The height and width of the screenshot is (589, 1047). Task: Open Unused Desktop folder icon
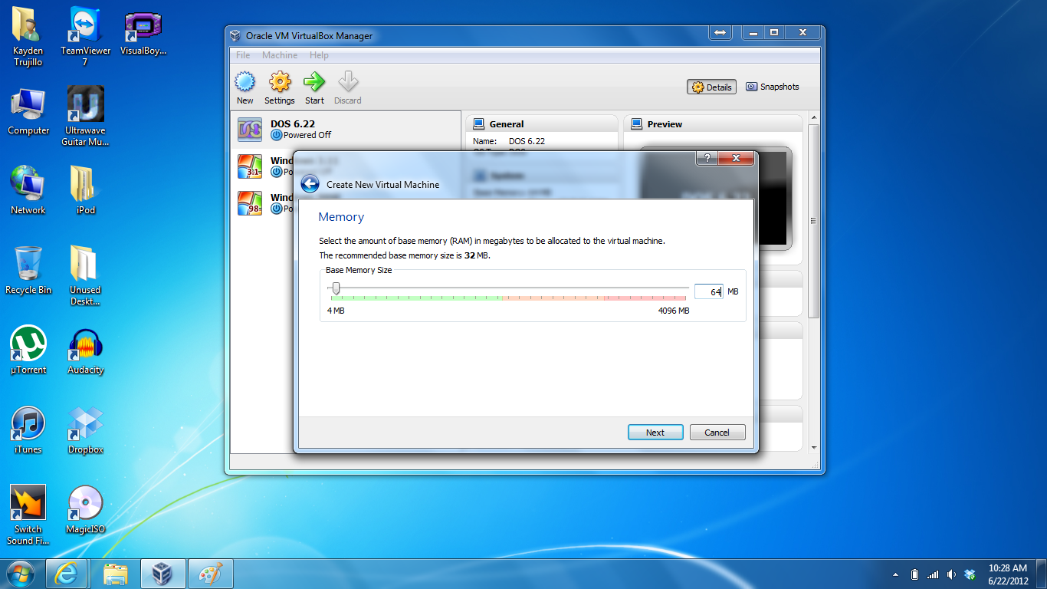(86, 276)
